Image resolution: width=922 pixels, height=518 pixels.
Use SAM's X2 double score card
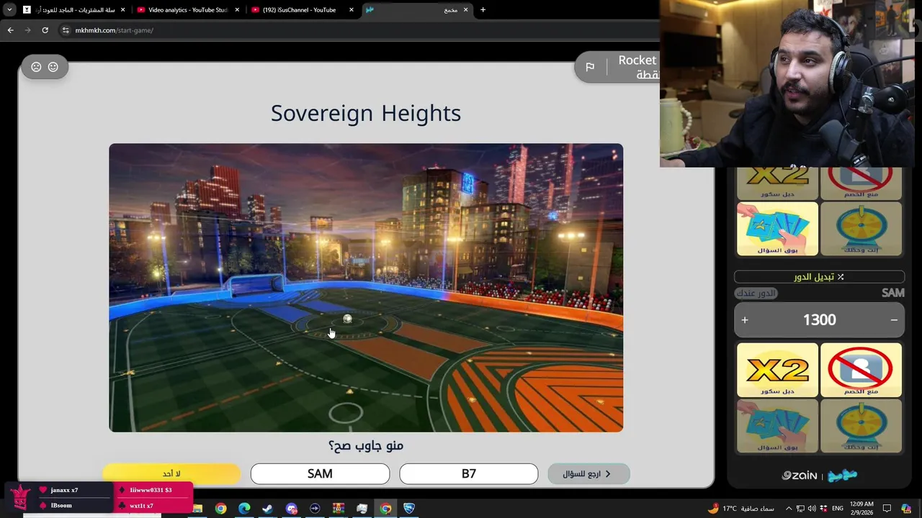[x=777, y=370]
